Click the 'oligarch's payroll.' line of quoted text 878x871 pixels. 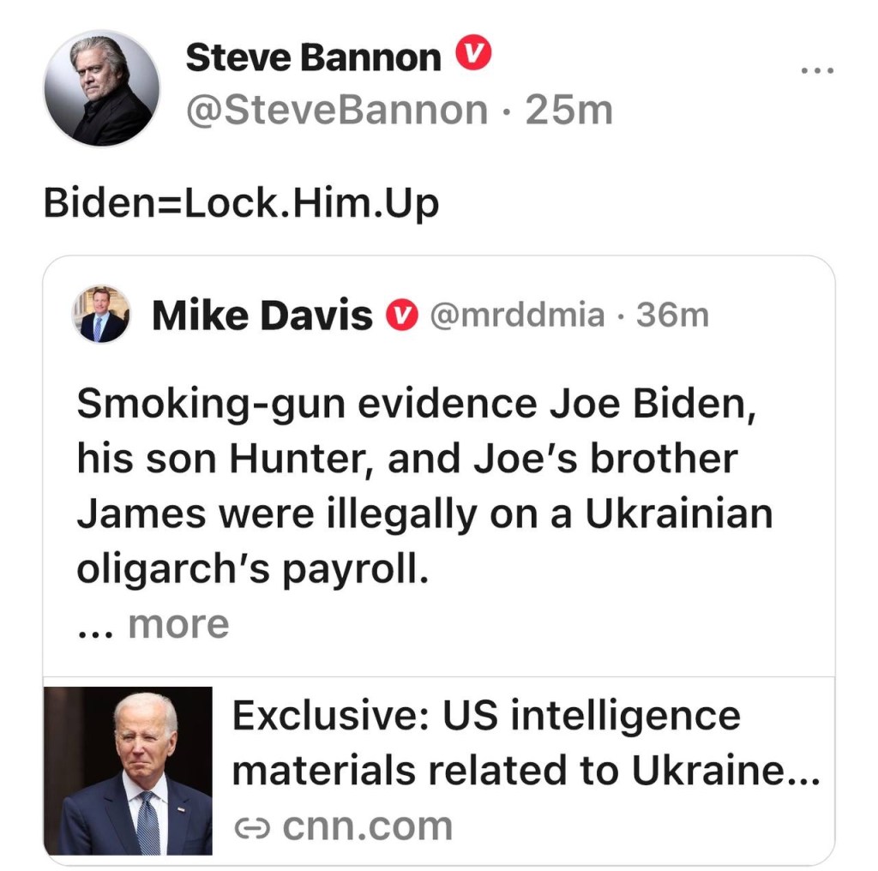(252, 569)
